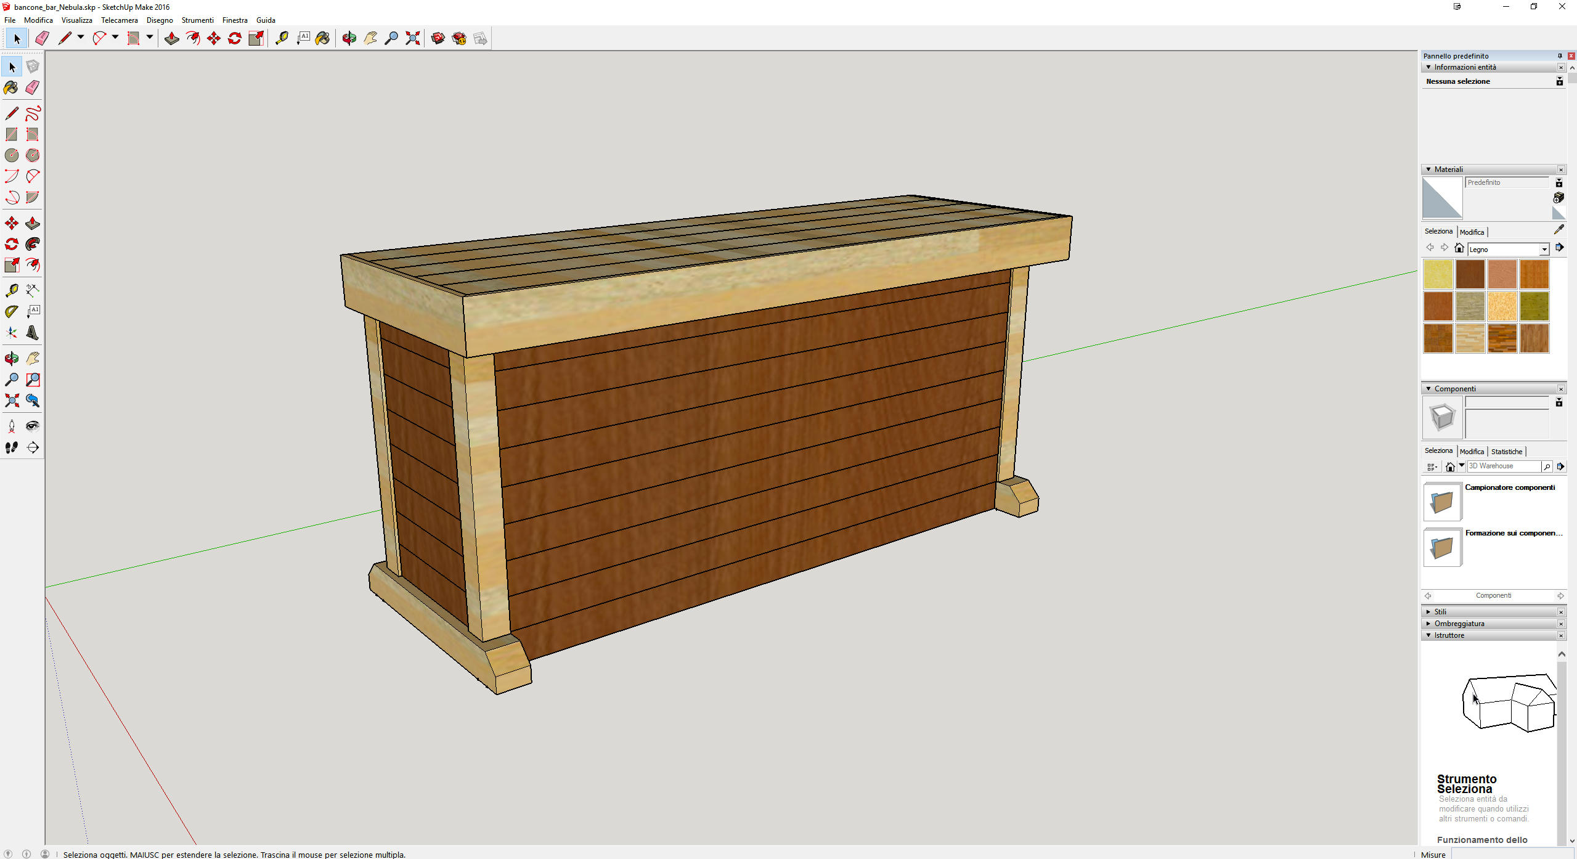Select the Pie tool in the left toolbar
The image size is (1577, 859).
coord(33,197)
